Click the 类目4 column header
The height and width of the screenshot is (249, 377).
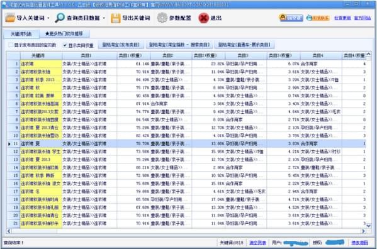[321, 55]
